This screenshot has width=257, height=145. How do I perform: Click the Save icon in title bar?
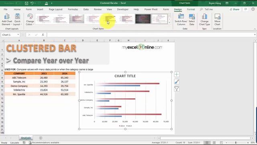point(27,3)
